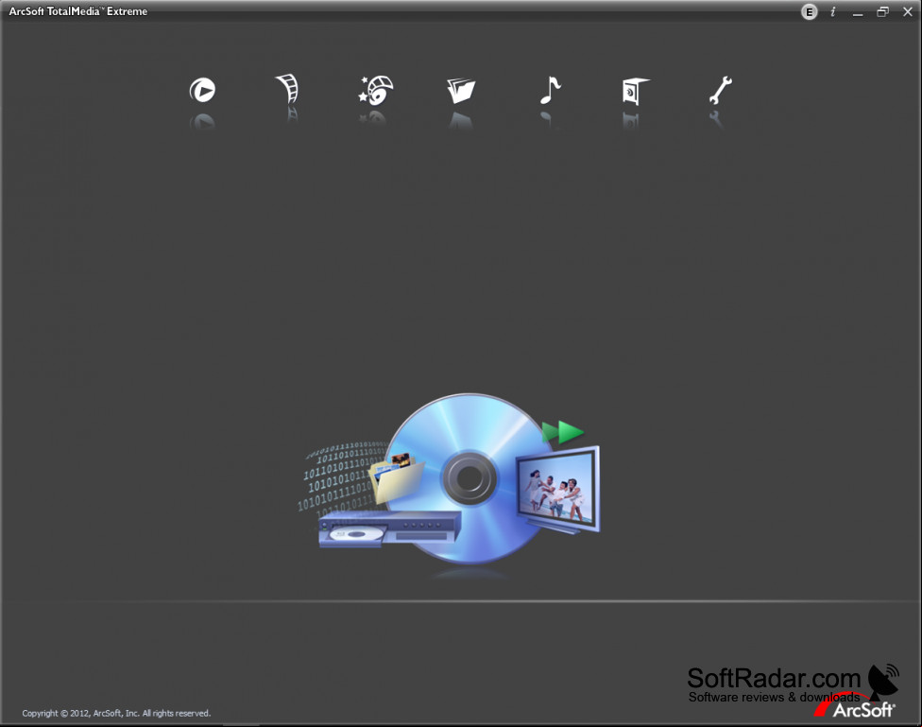The width and height of the screenshot is (922, 727).
Task: Launch the starred film reel module
Action: coord(376,90)
